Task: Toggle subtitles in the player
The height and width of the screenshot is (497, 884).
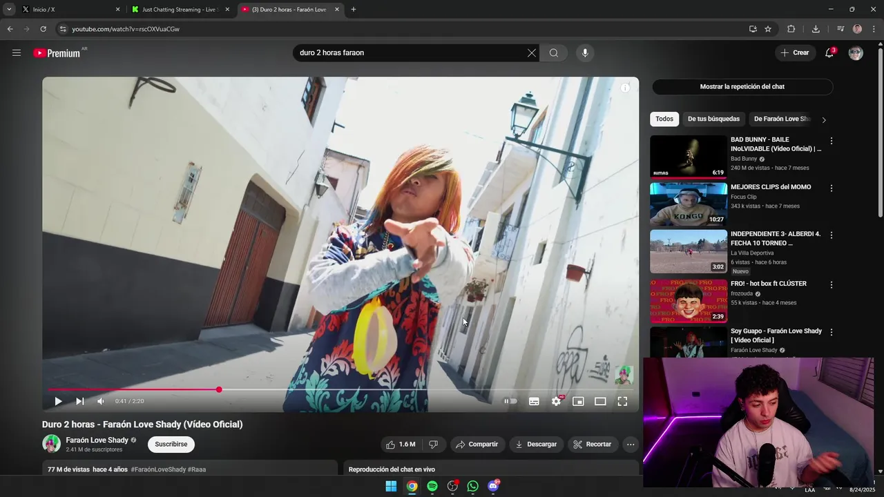Action: click(534, 401)
